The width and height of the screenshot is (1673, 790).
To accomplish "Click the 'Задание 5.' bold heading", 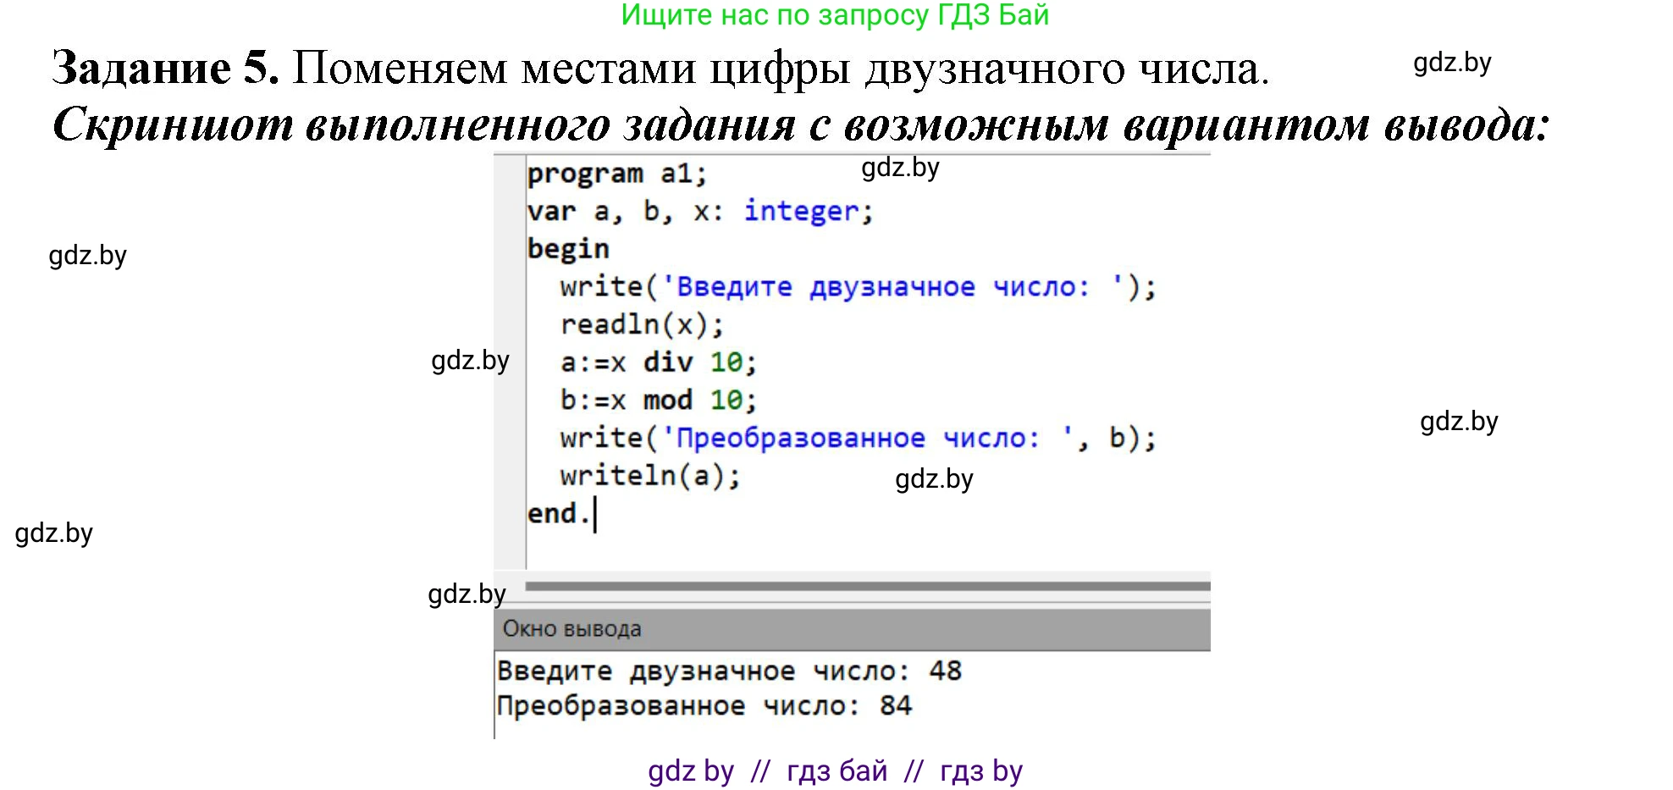I will tap(165, 68).
